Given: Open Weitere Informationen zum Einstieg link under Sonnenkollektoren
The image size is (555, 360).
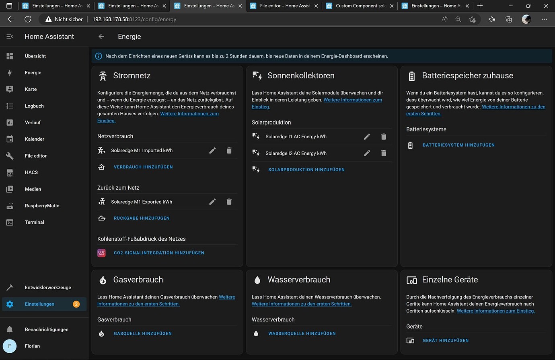Looking at the screenshot, I should 353,100.
